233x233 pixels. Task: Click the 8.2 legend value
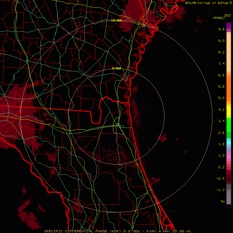[221, 52]
